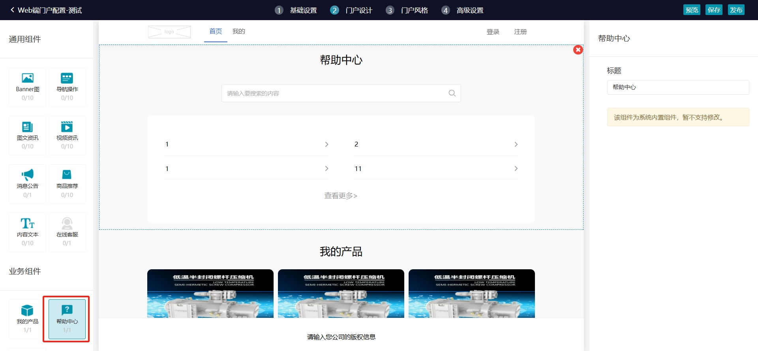This screenshot has height=351, width=758.
Task: Go to step 2 门户设计
Action: coord(351,10)
